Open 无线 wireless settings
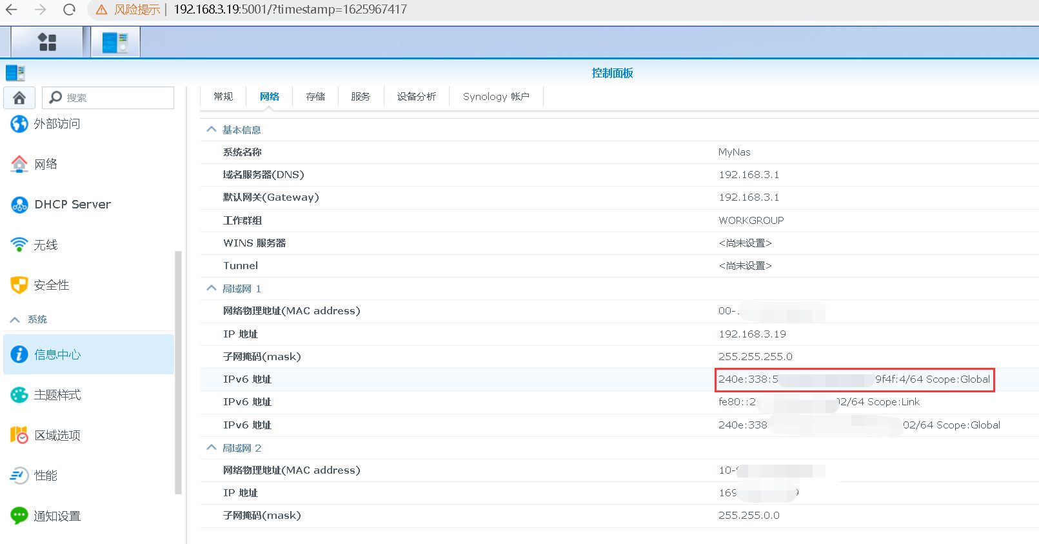1039x544 pixels. (x=45, y=245)
